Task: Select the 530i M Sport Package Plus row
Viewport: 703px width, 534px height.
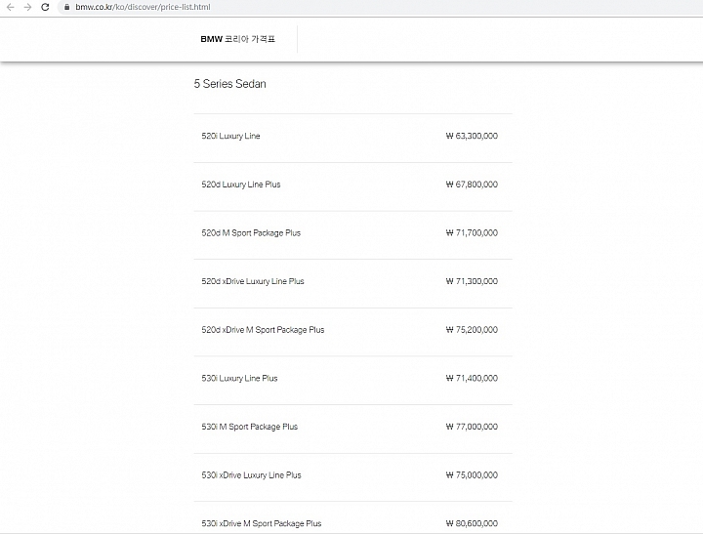Action: [x=352, y=430]
